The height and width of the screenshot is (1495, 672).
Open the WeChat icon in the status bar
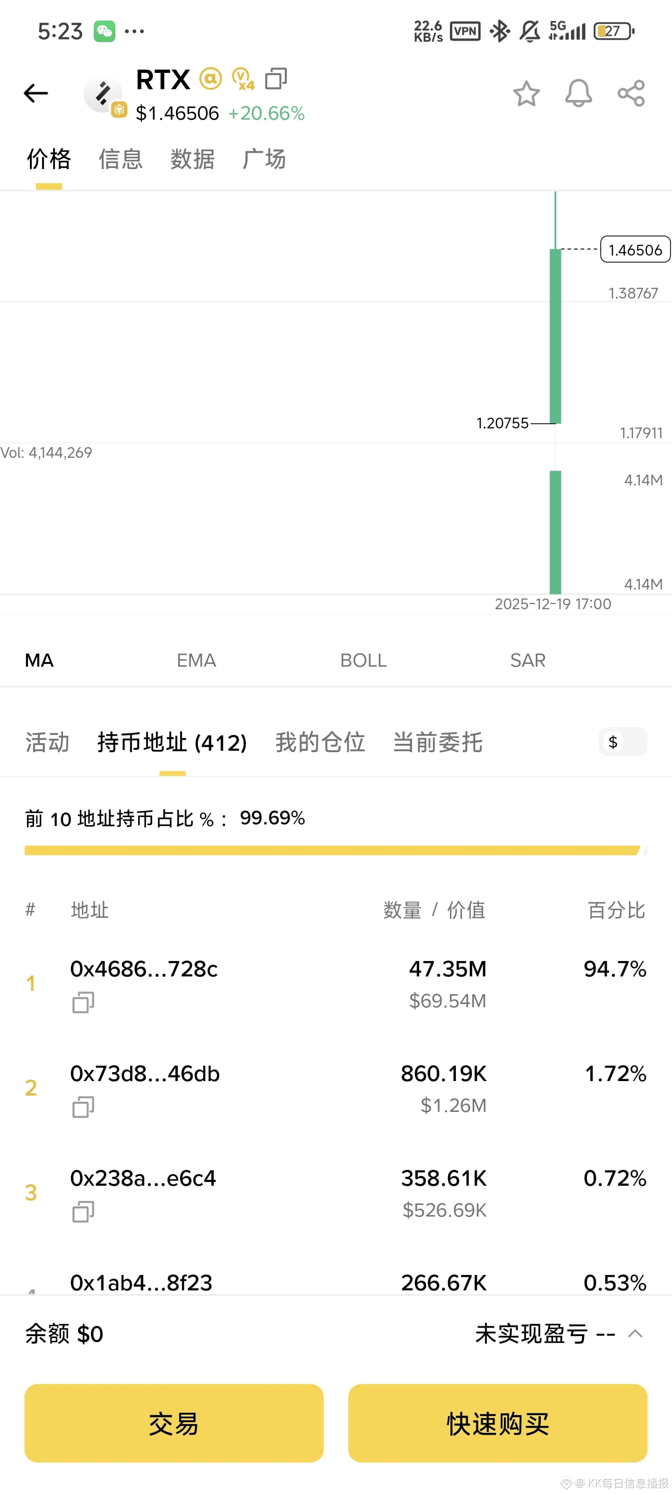(105, 30)
